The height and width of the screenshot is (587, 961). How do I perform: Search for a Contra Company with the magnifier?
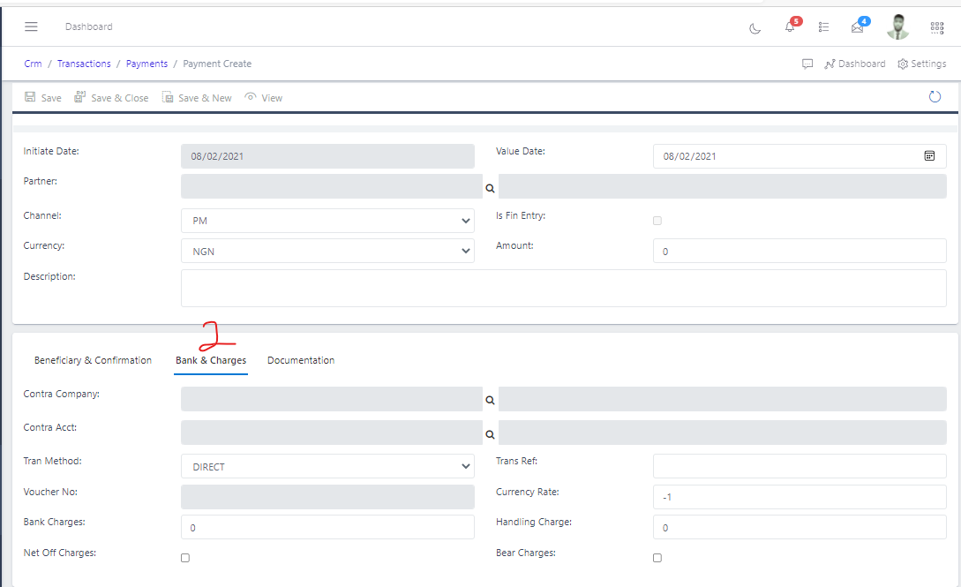(x=490, y=399)
